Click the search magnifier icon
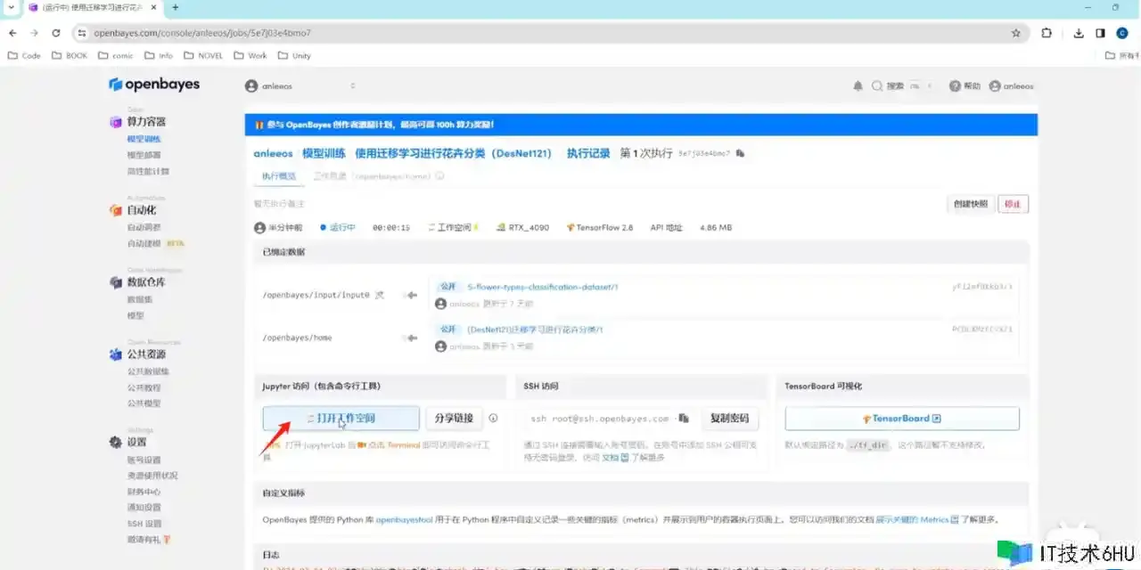Screen dimensions: 1141x570 [877, 86]
